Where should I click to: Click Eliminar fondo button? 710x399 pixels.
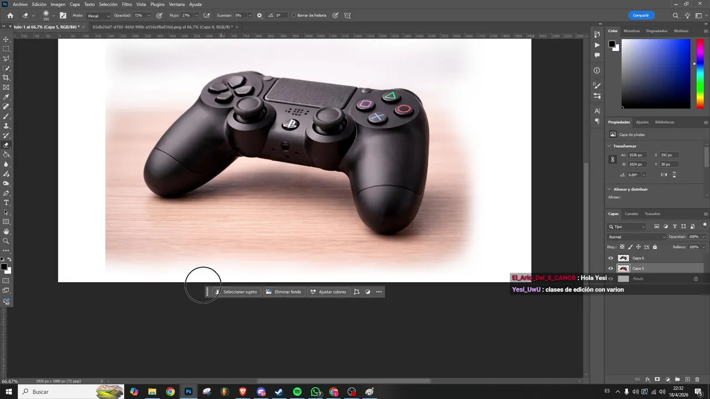point(283,292)
